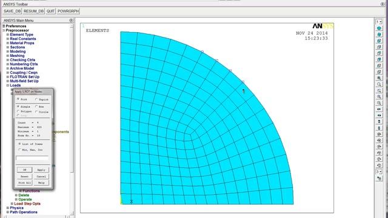The height and width of the screenshot is (218, 388).
Task: Pan the model right
Action: click(379, 116)
